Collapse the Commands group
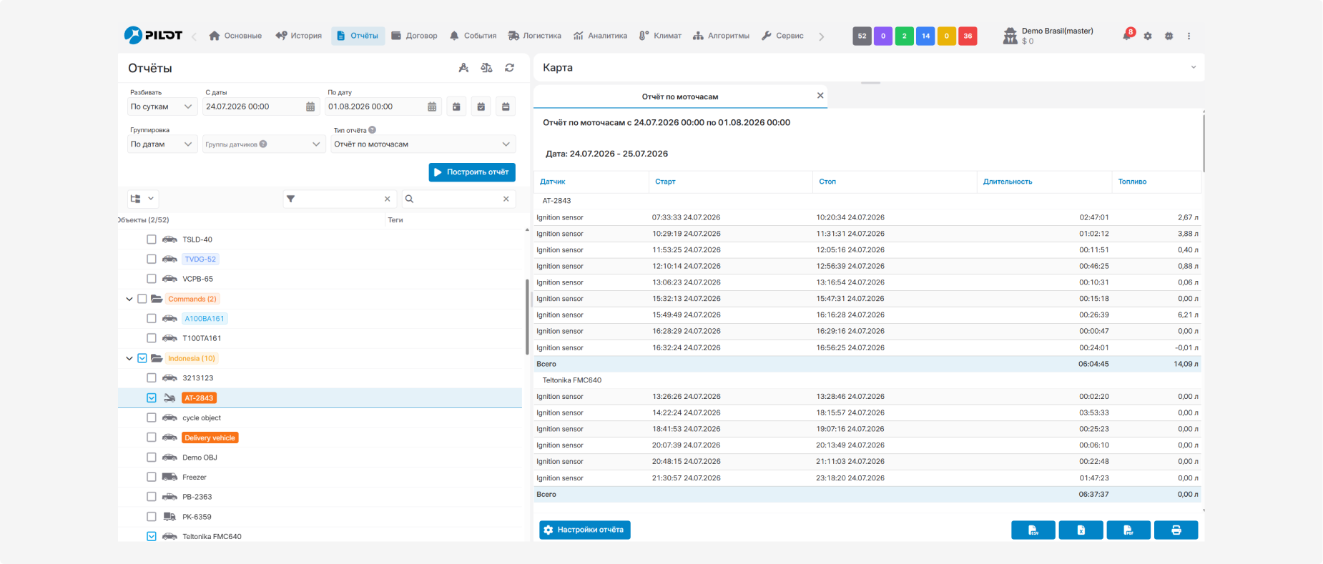Viewport: 1323px width, 564px height. click(129, 299)
